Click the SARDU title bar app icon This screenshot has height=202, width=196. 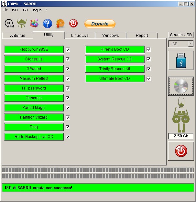[x=4, y=4]
